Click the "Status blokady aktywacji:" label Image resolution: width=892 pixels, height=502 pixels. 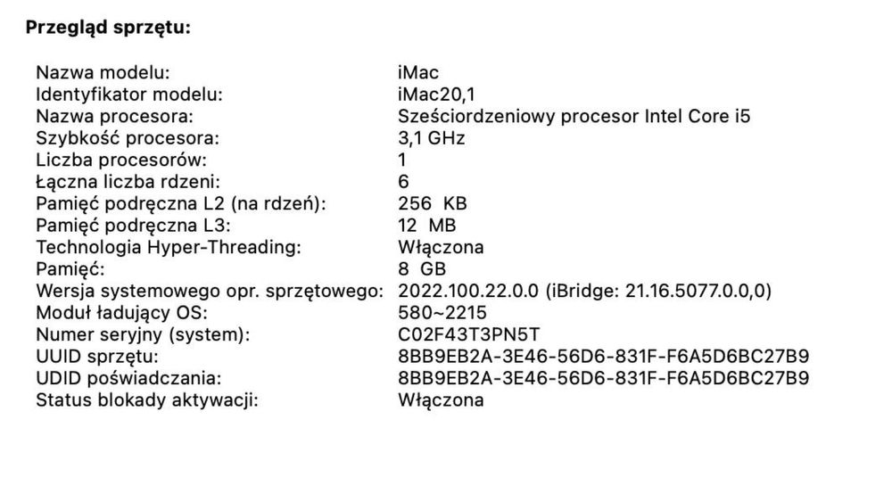click(146, 399)
